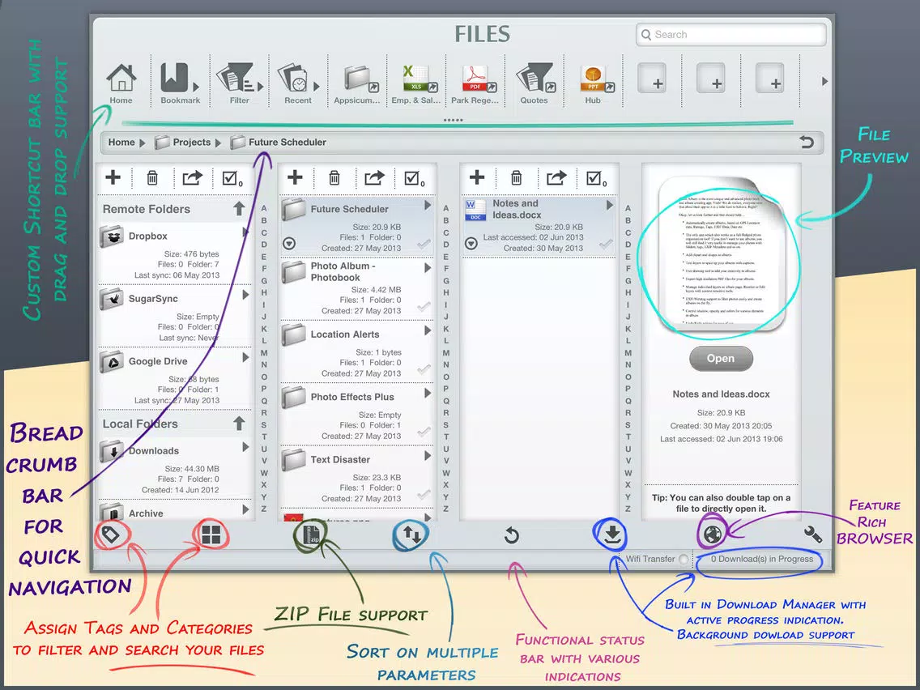Open the ZIP file tool
This screenshot has width=920, height=690.
311,535
